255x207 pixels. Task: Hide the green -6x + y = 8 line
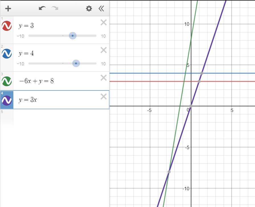click(7, 81)
